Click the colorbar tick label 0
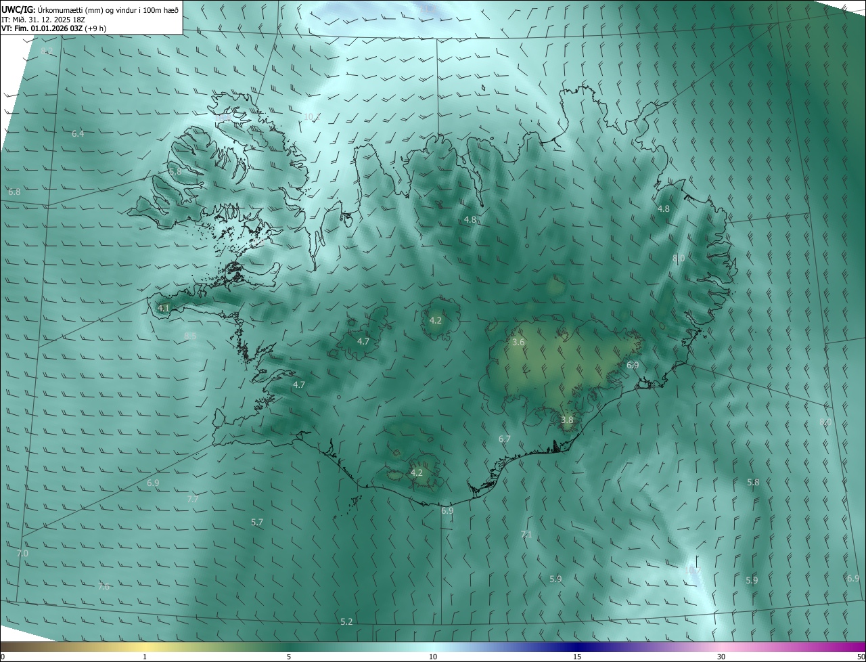Viewport: 866px width, 662px height. (3, 657)
